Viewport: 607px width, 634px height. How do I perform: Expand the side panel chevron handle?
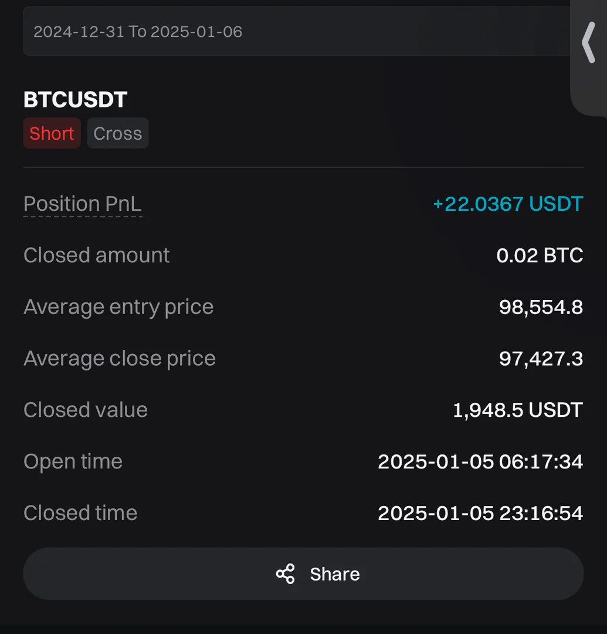coord(588,42)
